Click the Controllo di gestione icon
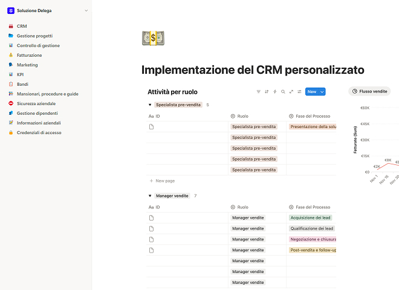The height and width of the screenshot is (290, 399). (11, 45)
